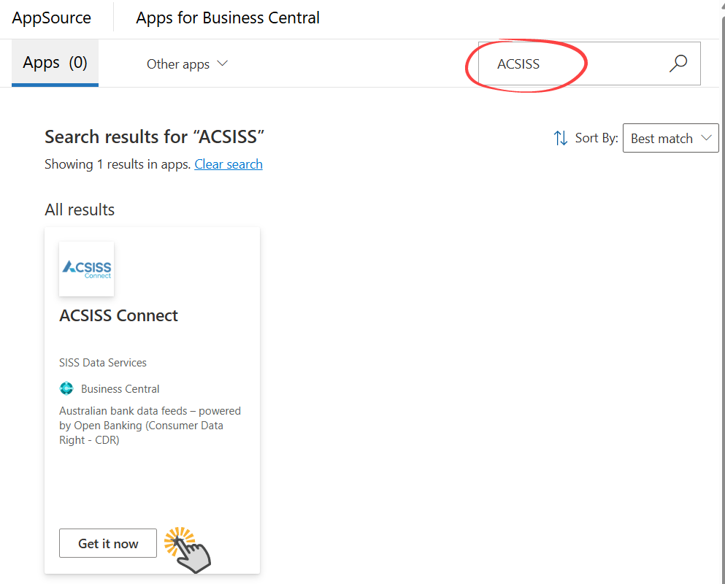Switch to the Apps (0) tab

click(55, 63)
